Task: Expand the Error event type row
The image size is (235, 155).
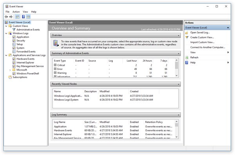Action: (55, 69)
